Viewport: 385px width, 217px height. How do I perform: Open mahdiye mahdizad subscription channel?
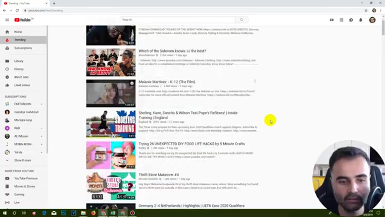23,112
